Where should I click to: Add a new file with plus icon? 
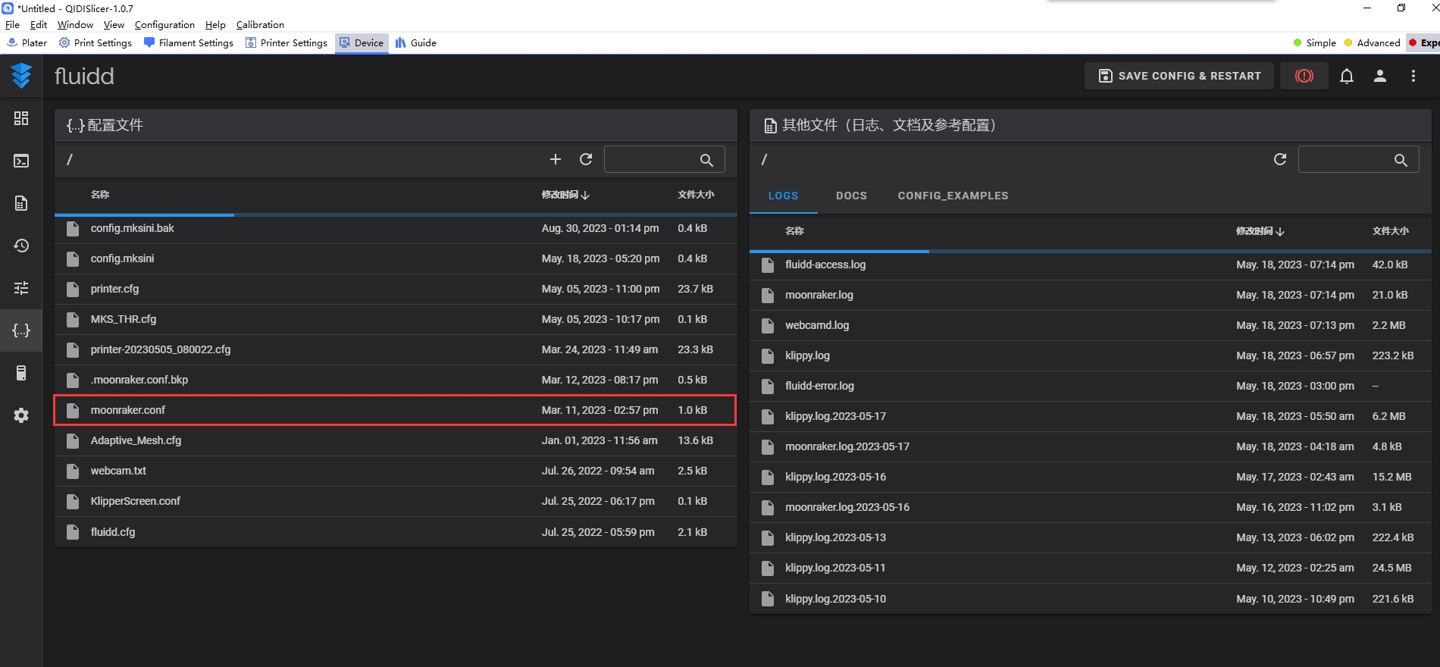pos(556,159)
